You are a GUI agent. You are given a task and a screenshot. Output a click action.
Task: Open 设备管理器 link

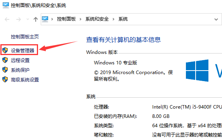(x=23, y=50)
